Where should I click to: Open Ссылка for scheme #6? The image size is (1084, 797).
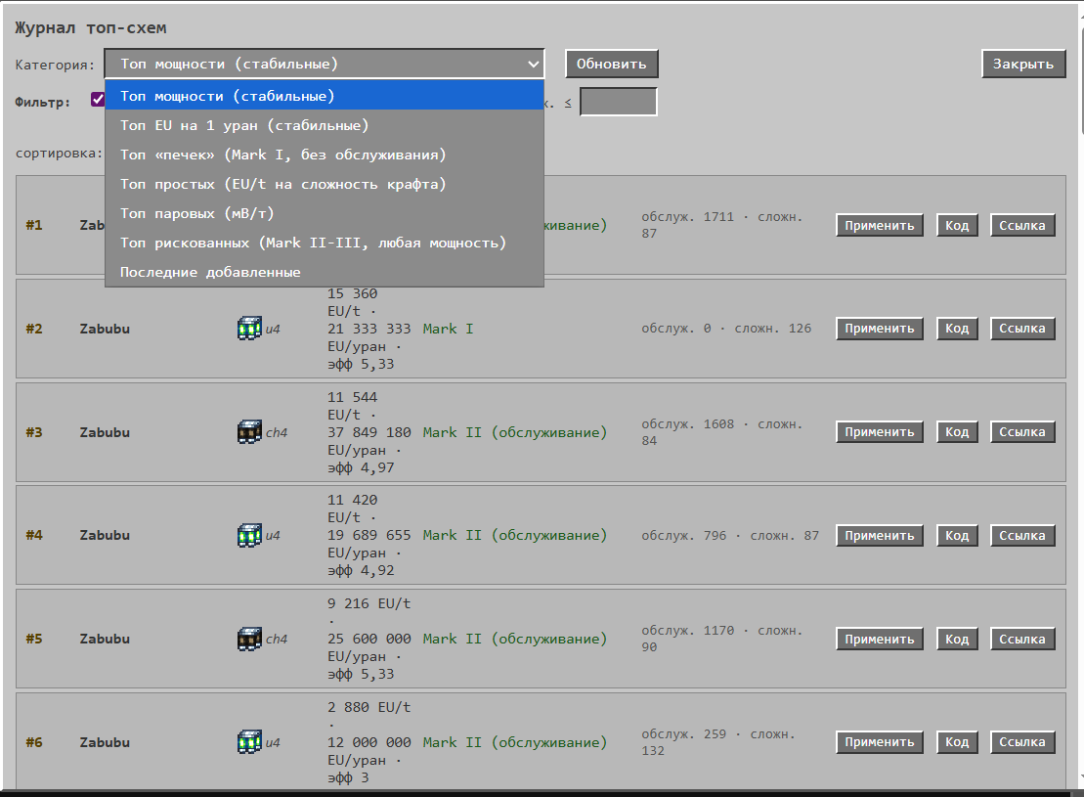1022,742
